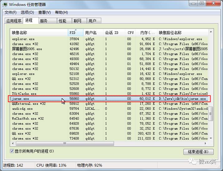Screen dimensions: 223x171
Task: Click path D:\Java\jdk\bin\javaw.exe
Action: pos(182,99)
